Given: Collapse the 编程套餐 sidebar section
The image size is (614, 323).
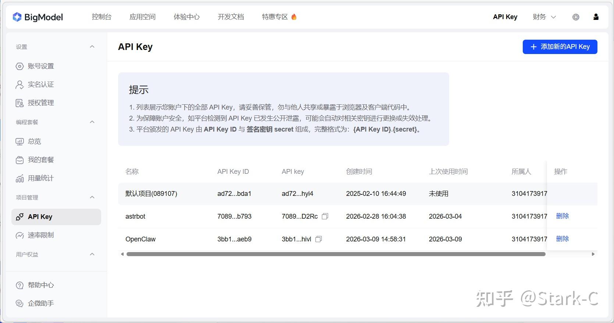Looking at the screenshot, I should point(92,122).
